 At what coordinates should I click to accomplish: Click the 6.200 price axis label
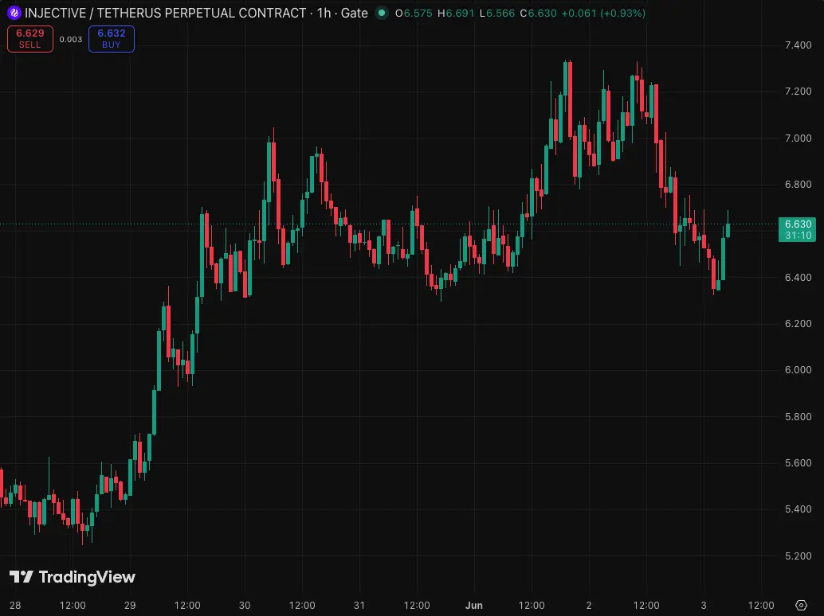tap(798, 324)
